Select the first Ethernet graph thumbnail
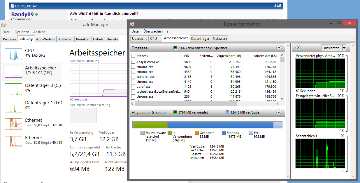Viewport: 360px width, 183px height. (x=13, y=124)
